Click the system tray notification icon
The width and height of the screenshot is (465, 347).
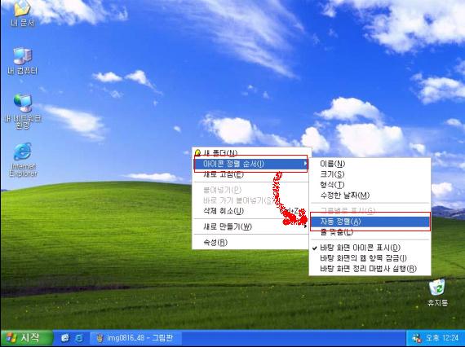click(417, 338)
